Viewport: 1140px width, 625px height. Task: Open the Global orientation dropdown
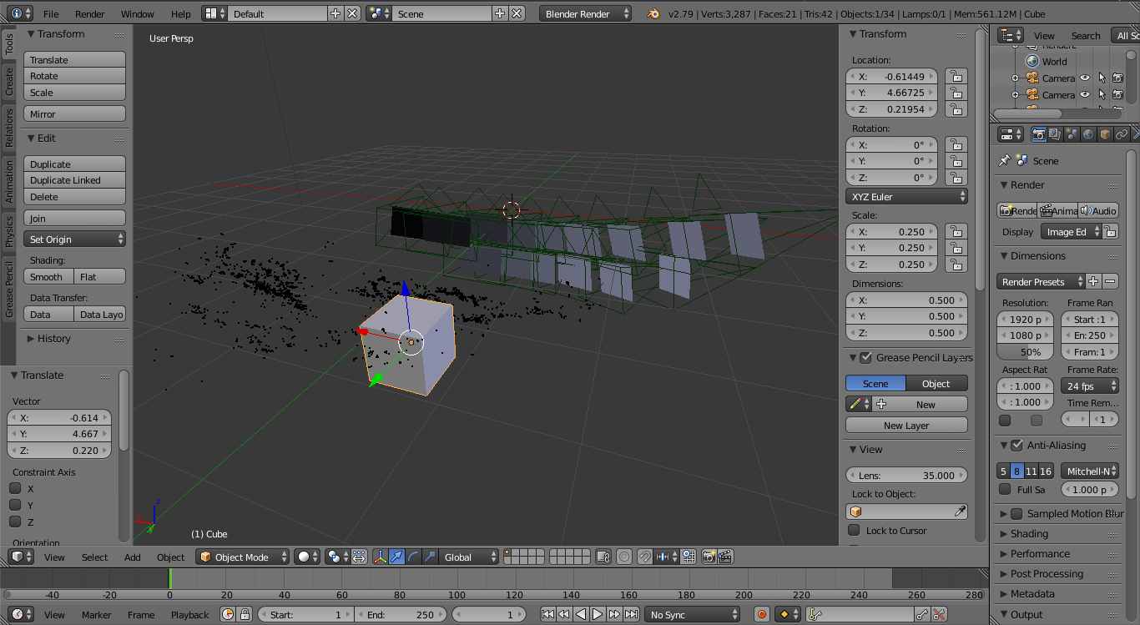pos(470,557)
